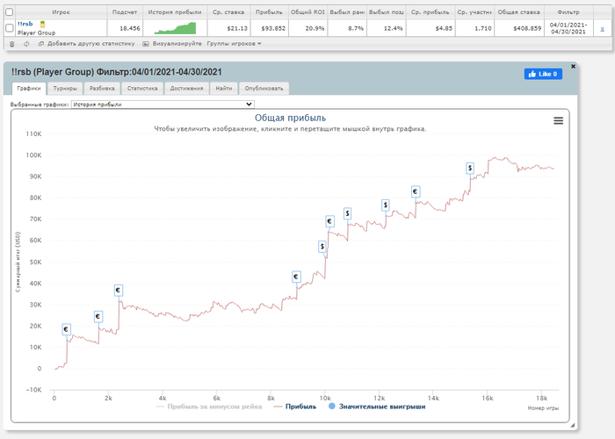
Task: Click the trash delete icon below the player row
Action: click(11, 44)
